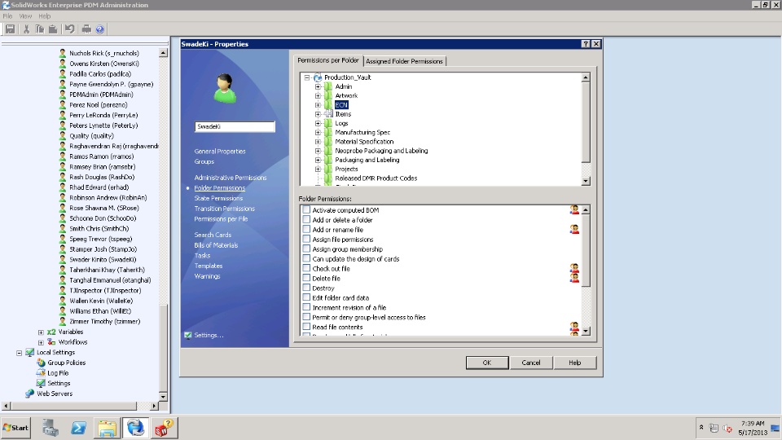
Task: Open Windows Explorer from taskbar
Action: point(107,428)
